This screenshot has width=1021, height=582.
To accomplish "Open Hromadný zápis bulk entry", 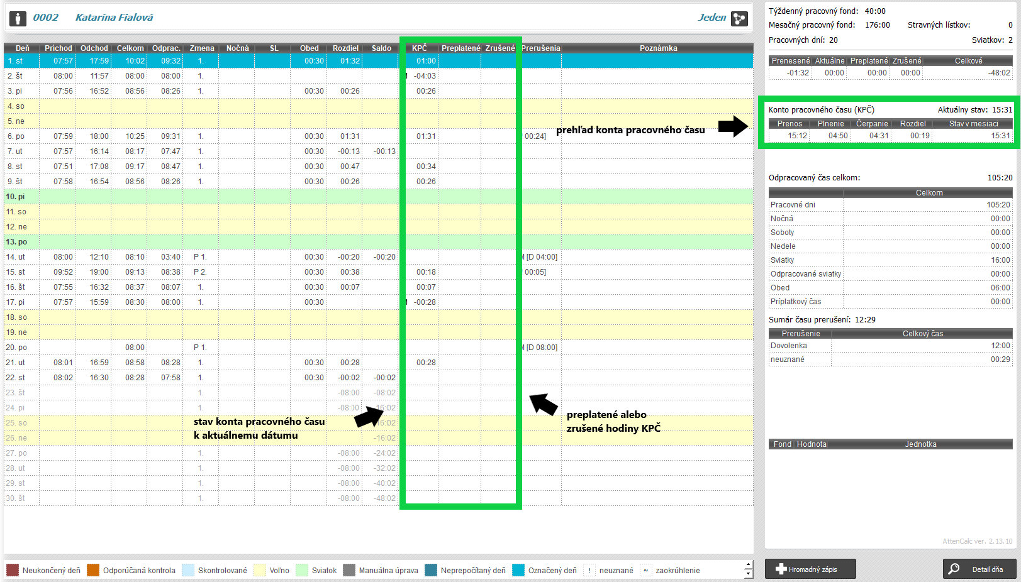I will 810,569.
